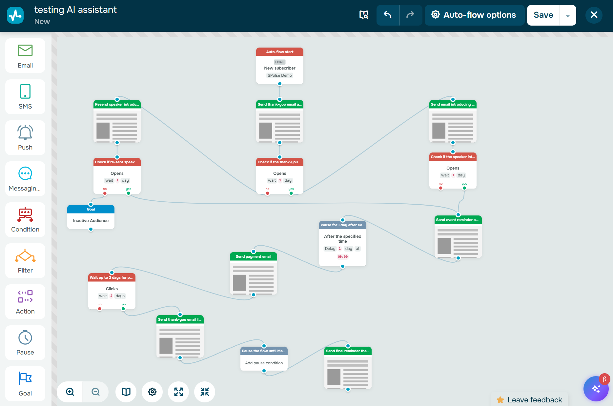Choose the Filter element

(25, 261)
